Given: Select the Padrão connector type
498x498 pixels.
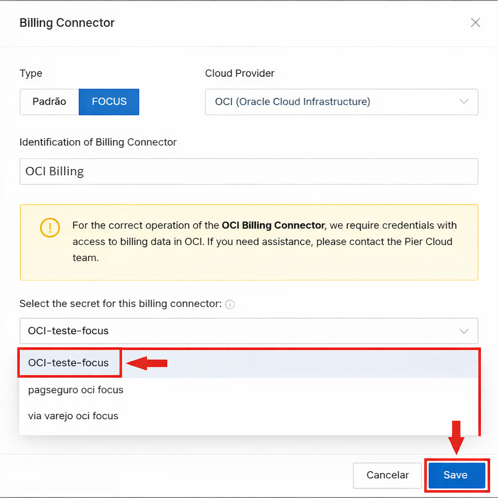Looking at the screenshot, I should (x=49, y=102).
